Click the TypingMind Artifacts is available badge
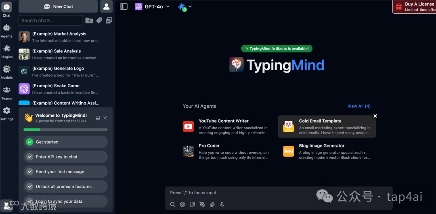Screen dimensions: 436x214 coord(277,48)
